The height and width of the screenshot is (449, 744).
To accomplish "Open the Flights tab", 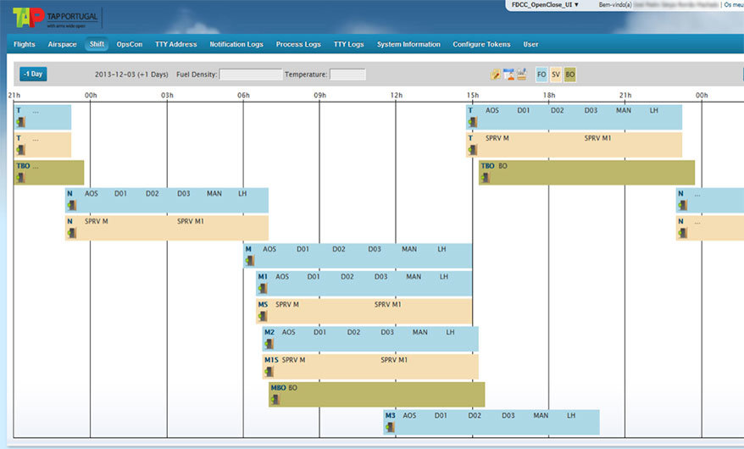I will coord(25,44).
